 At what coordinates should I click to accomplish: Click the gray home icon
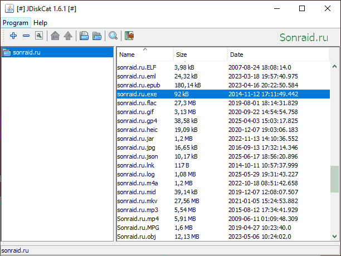(x=55, y=36)
